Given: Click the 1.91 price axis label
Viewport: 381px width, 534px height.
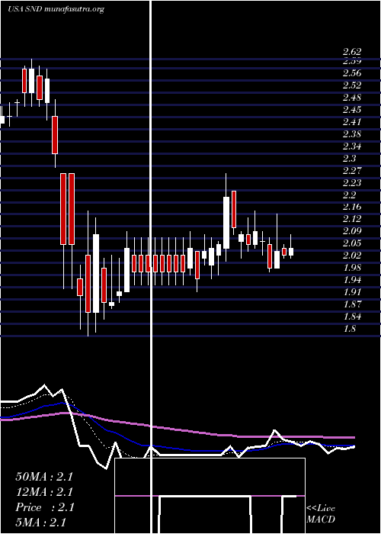Looking at the screenshot, I should (x=352, y=292).
